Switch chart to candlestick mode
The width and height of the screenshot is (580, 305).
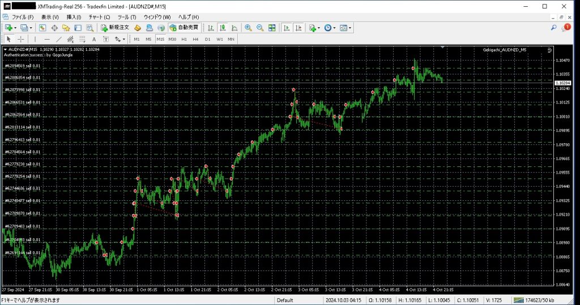pyautogui.click(x=222, y=27)
